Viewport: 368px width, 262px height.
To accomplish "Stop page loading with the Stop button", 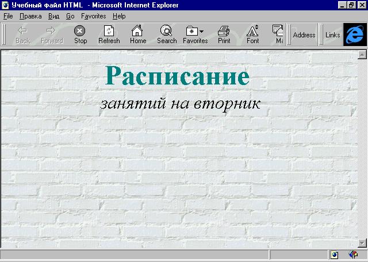I will click(80, 34).
